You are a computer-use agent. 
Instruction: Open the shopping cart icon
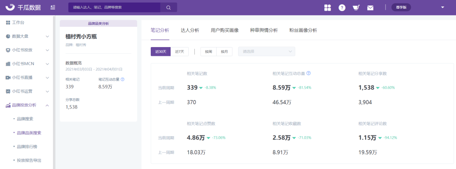[x=356, y=8]
